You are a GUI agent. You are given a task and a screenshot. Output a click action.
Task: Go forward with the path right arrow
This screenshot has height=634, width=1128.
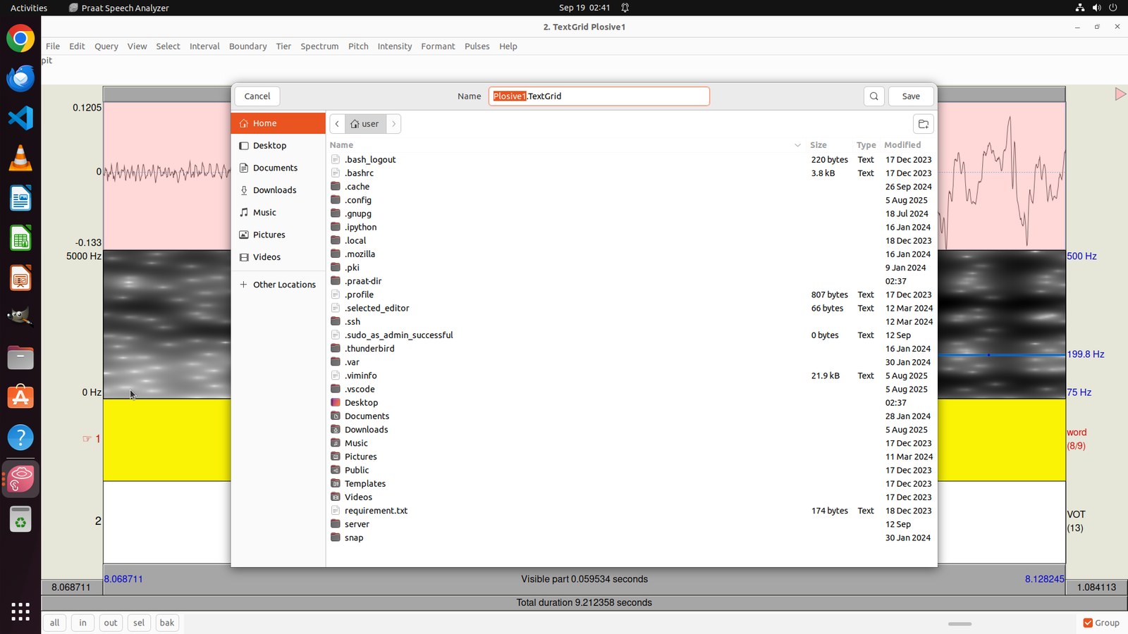click(394, 124)
